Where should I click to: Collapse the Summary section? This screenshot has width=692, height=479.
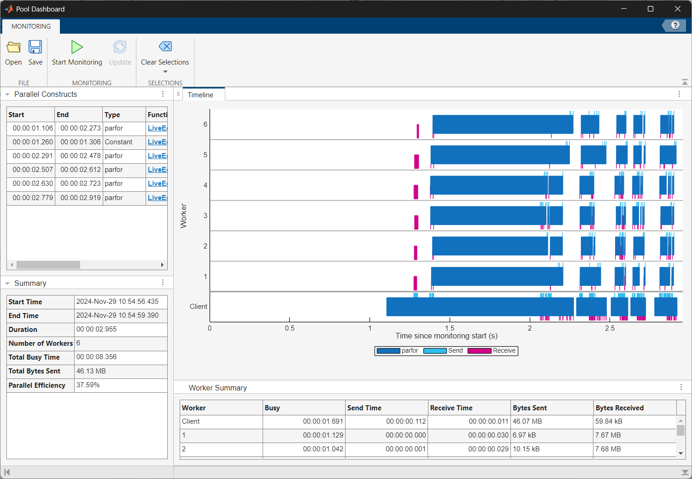tap(7, 283)
